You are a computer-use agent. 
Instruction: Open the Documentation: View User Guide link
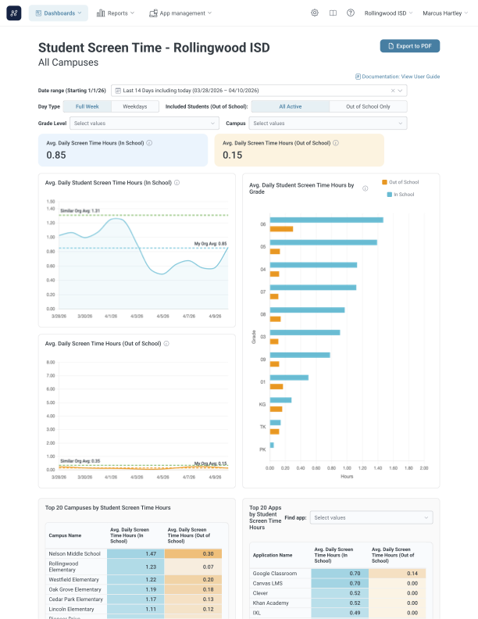pos(398,77)
